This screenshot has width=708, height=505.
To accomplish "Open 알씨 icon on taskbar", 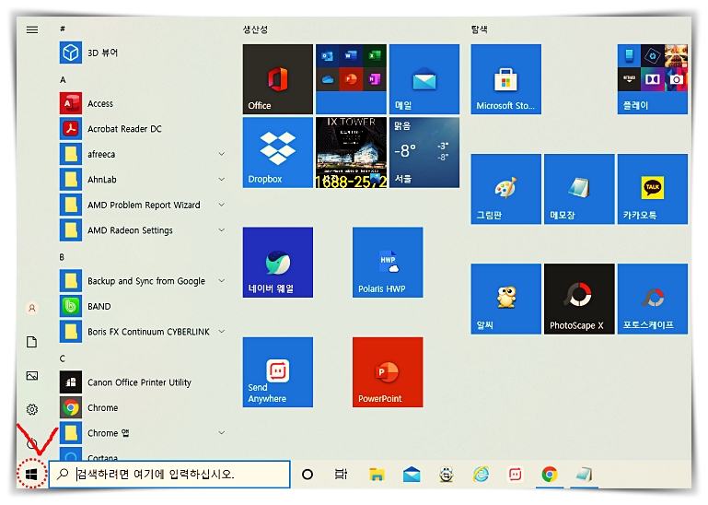I will [447, 475].
